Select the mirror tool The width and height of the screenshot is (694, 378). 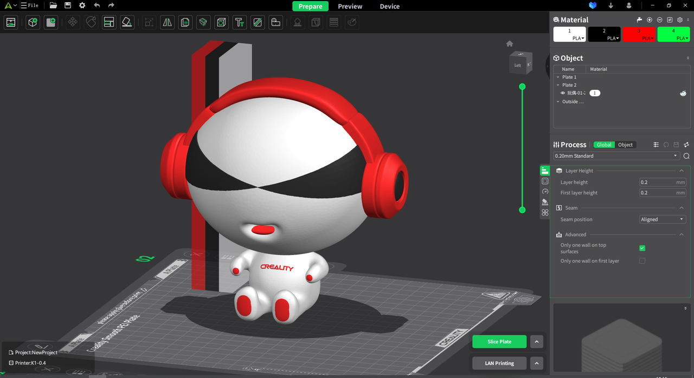click(167, 23)
